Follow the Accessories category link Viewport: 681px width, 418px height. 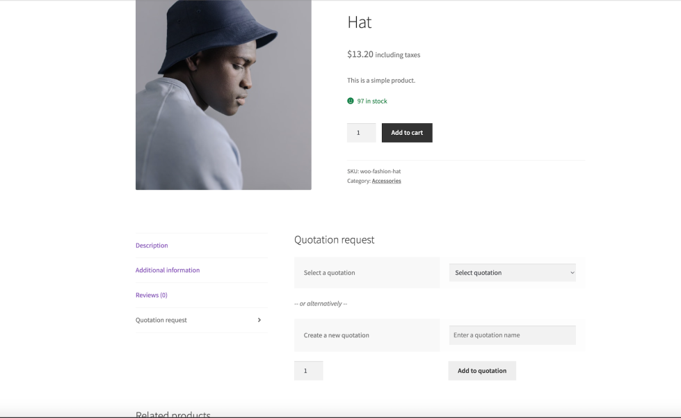tap(386, 181)
